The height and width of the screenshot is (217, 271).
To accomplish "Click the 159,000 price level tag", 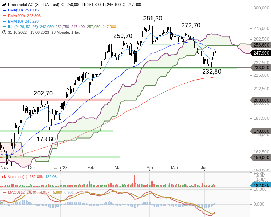I will tap(261, 157).
